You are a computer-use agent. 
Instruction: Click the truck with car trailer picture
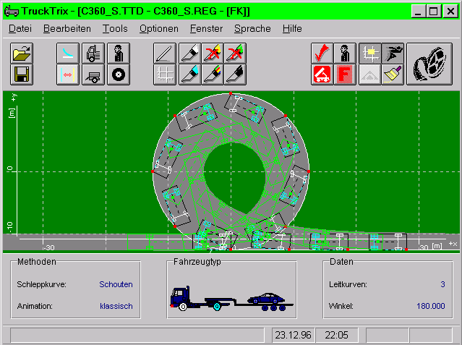click(232, 299)
